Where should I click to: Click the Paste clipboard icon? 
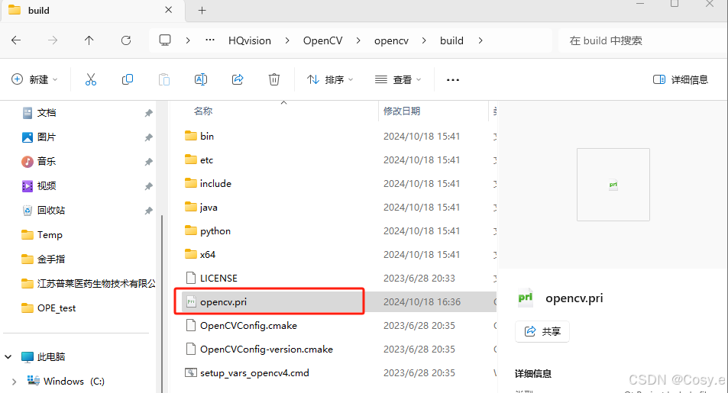(x=164, y=80)
